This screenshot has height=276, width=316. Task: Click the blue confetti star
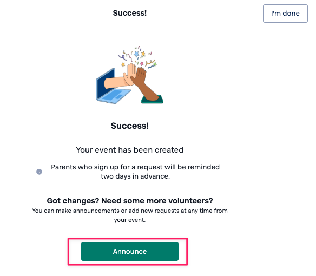tap(136, 54)
